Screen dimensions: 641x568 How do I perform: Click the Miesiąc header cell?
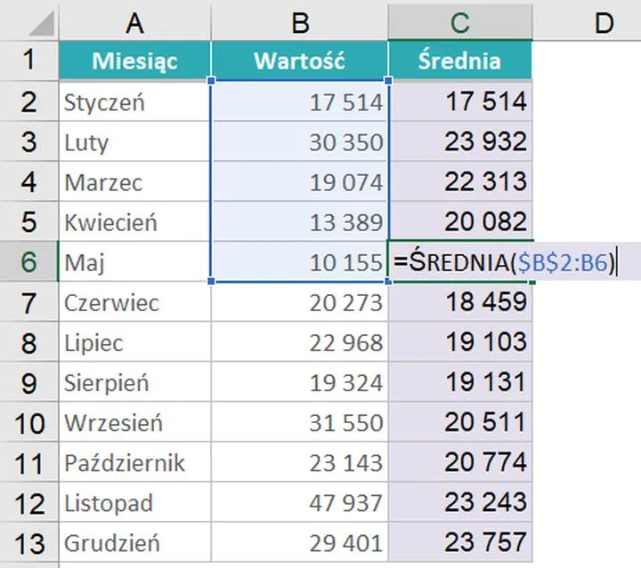[135, 61]
